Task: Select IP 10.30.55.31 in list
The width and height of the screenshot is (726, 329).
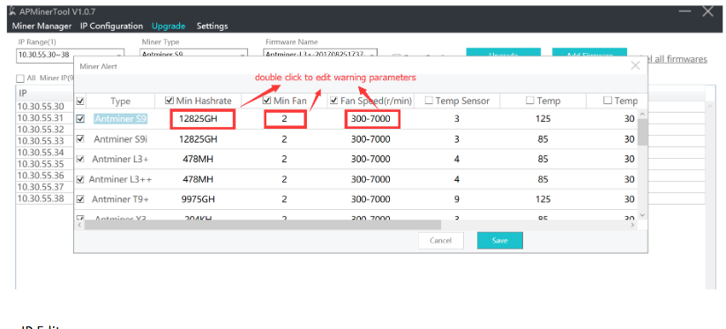Action: 41,118
